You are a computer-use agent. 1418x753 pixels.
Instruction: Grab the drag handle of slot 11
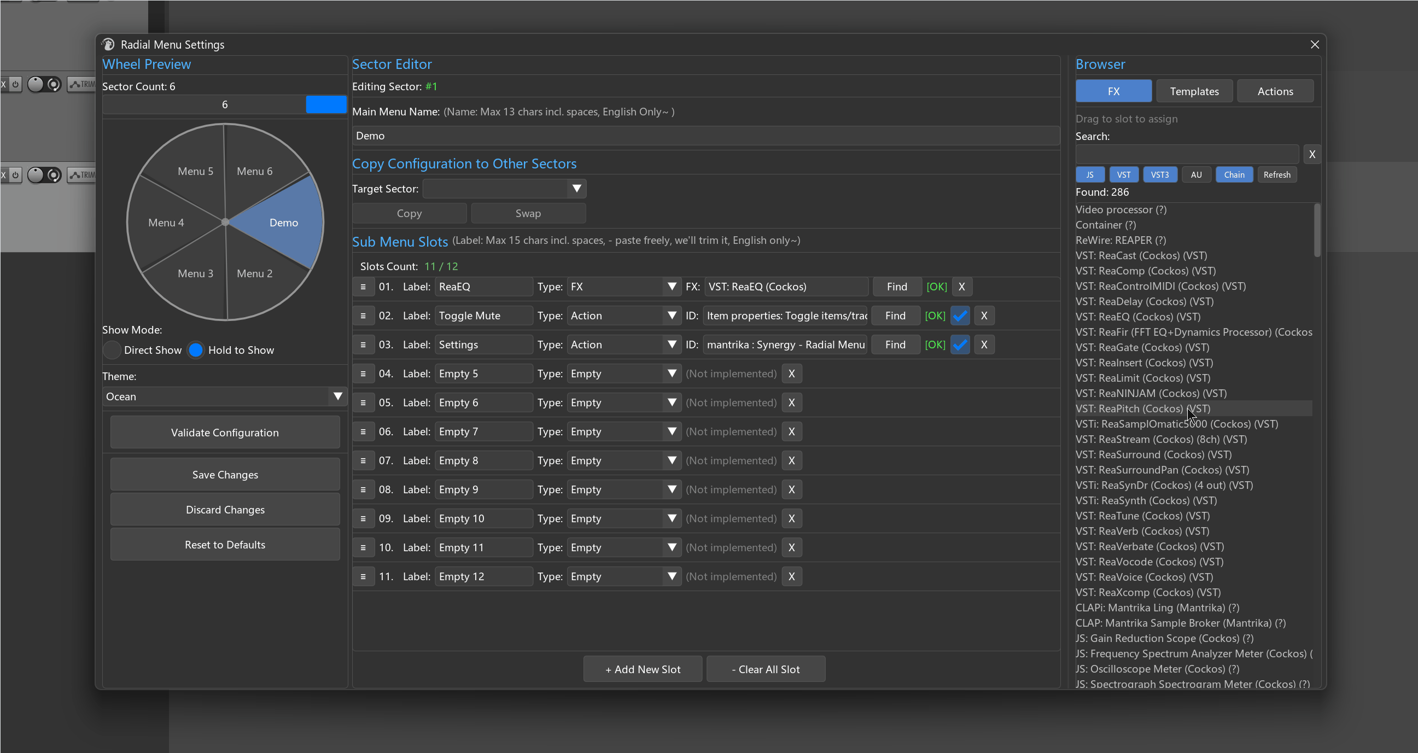pyautogui.click(x=363, y=576)
